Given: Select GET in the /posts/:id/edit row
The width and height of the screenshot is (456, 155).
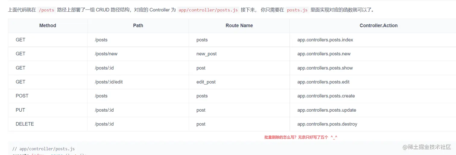Looking at the screenshot, I should click(x=21, y=82).
